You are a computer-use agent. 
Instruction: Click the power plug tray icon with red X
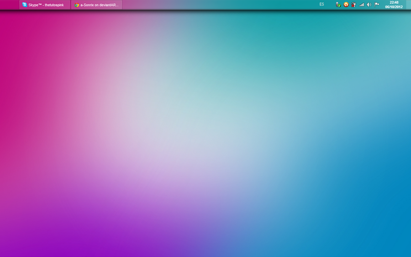[353, 5]
